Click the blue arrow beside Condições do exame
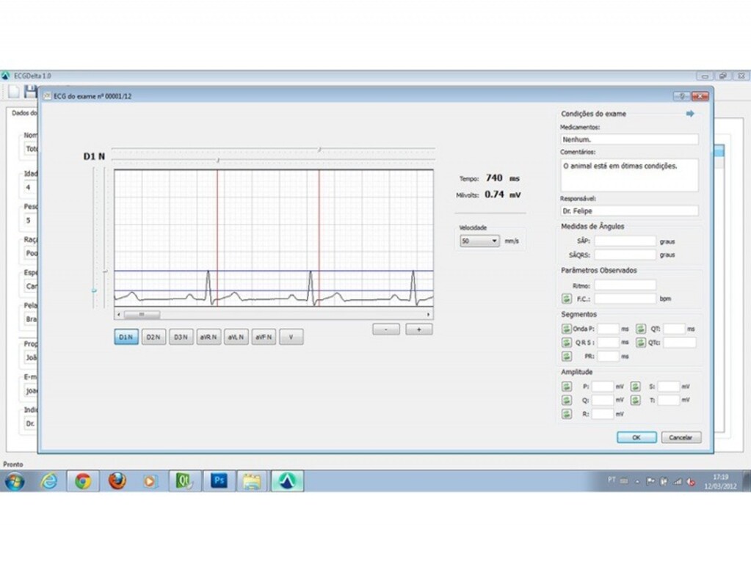Viewport: 751px width, 562px height. pyautogui.click(x=690, y=114)
